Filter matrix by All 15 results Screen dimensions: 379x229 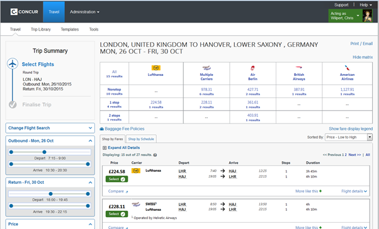coord(115,73)
